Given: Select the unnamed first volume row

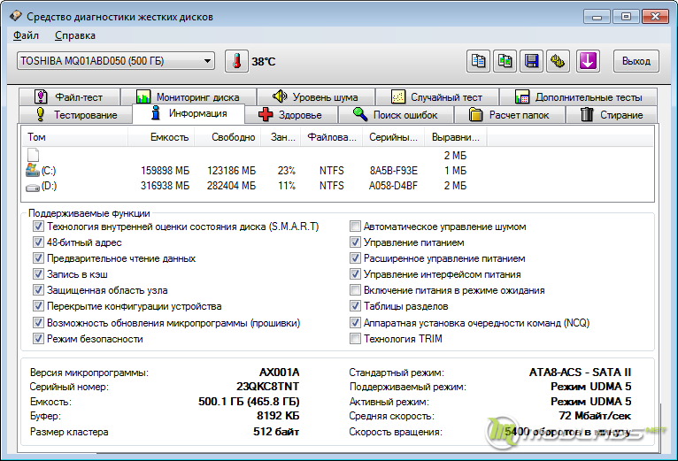Looking at the screenshot, I should (337, 155).
